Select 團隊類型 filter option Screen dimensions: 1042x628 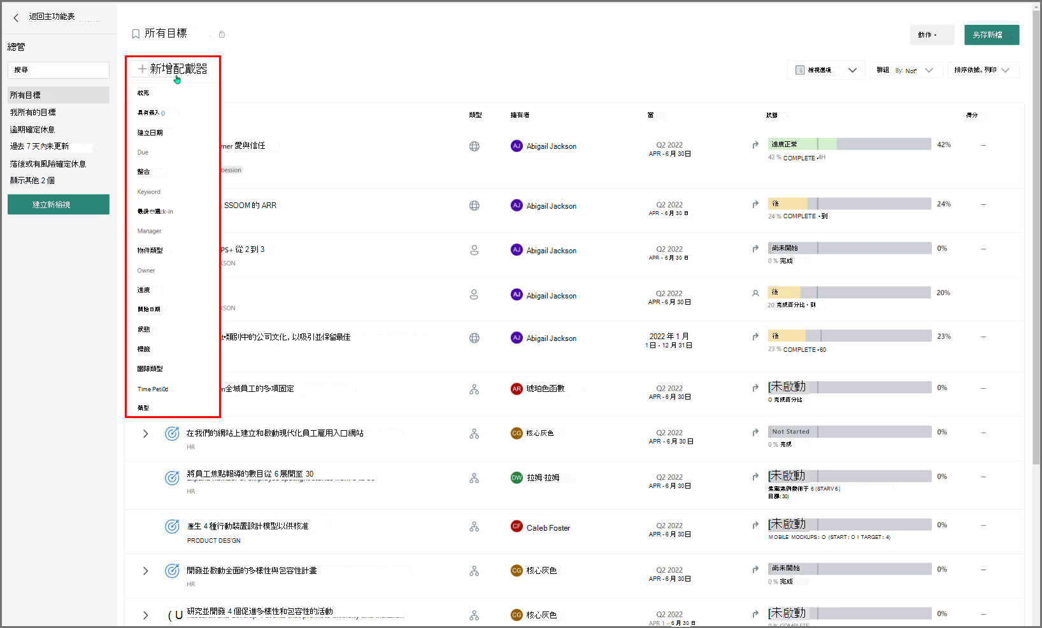(x=150, y=369)
